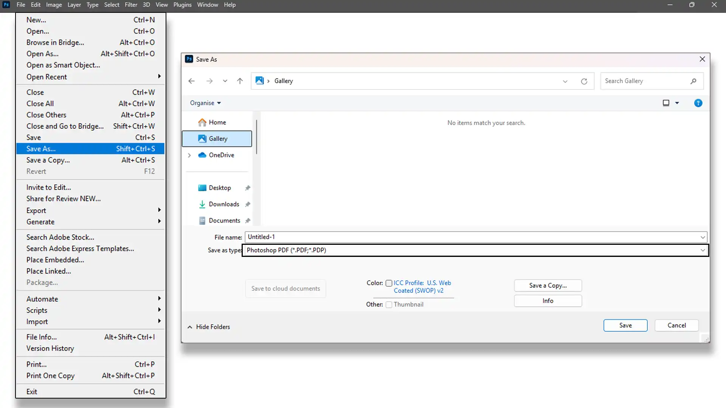Go forward with the dialog's right arrow
This screenshot has height=408, width=726.
[209, 81]
